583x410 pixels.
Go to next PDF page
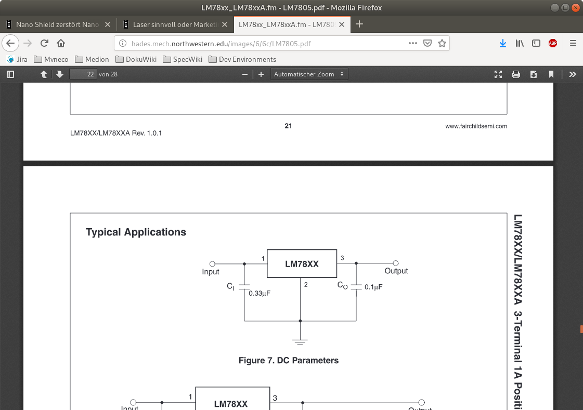pyautogui.click(x=59, y=74)
